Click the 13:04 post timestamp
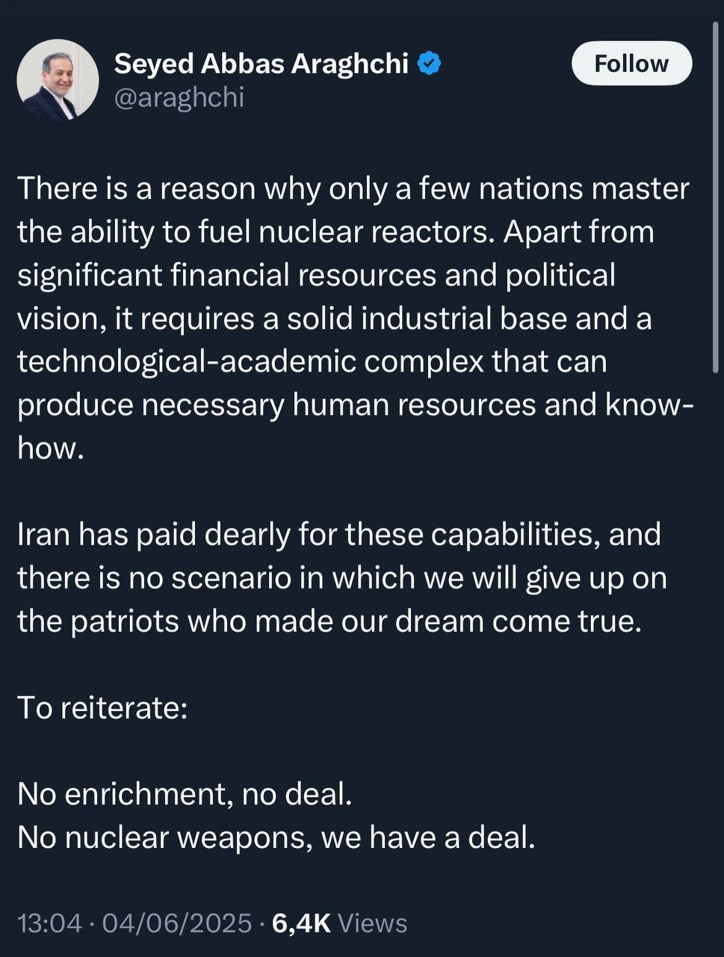This screenshot has width=724, height=957. tap(49, 923)
